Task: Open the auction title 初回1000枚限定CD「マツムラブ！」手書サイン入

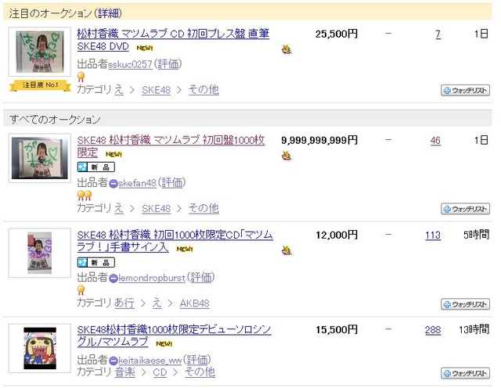Action: 175,241
